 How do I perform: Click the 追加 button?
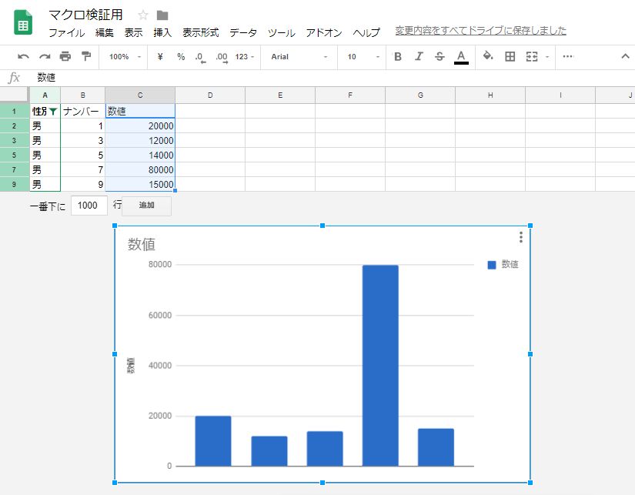click(x=146, y=206)
